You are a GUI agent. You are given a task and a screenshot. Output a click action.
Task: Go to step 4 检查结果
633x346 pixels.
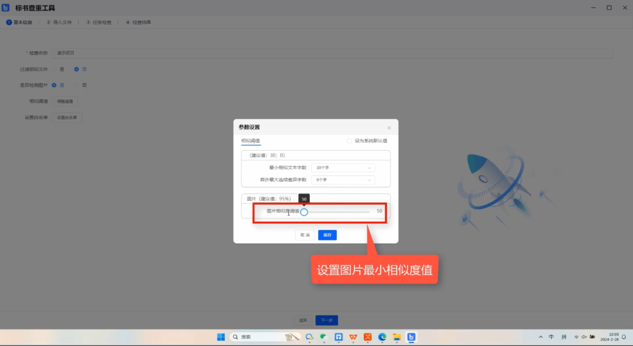click(138, 22)
